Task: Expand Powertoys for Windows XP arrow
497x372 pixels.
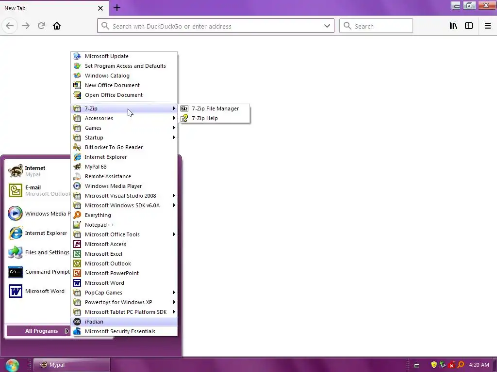Action: [174, 302]
